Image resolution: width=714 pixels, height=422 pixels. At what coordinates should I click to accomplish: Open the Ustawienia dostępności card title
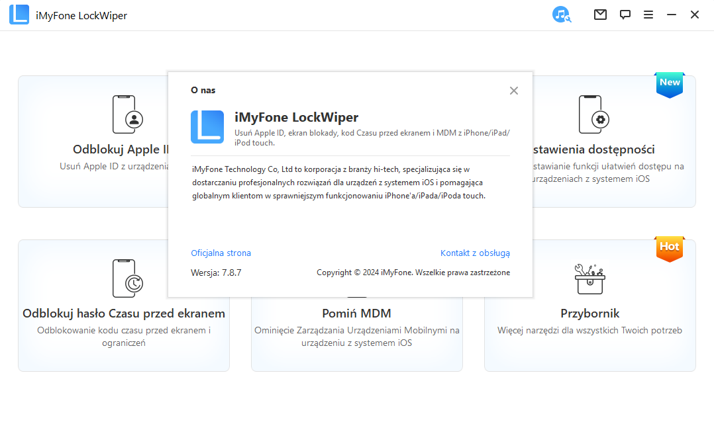pyautogui.click(x=593, y=149)
